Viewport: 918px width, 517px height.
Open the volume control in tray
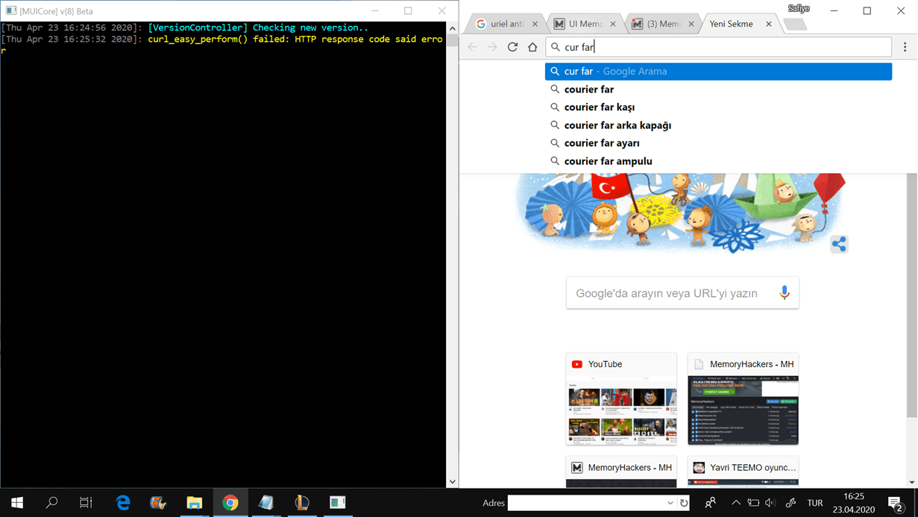770,503
